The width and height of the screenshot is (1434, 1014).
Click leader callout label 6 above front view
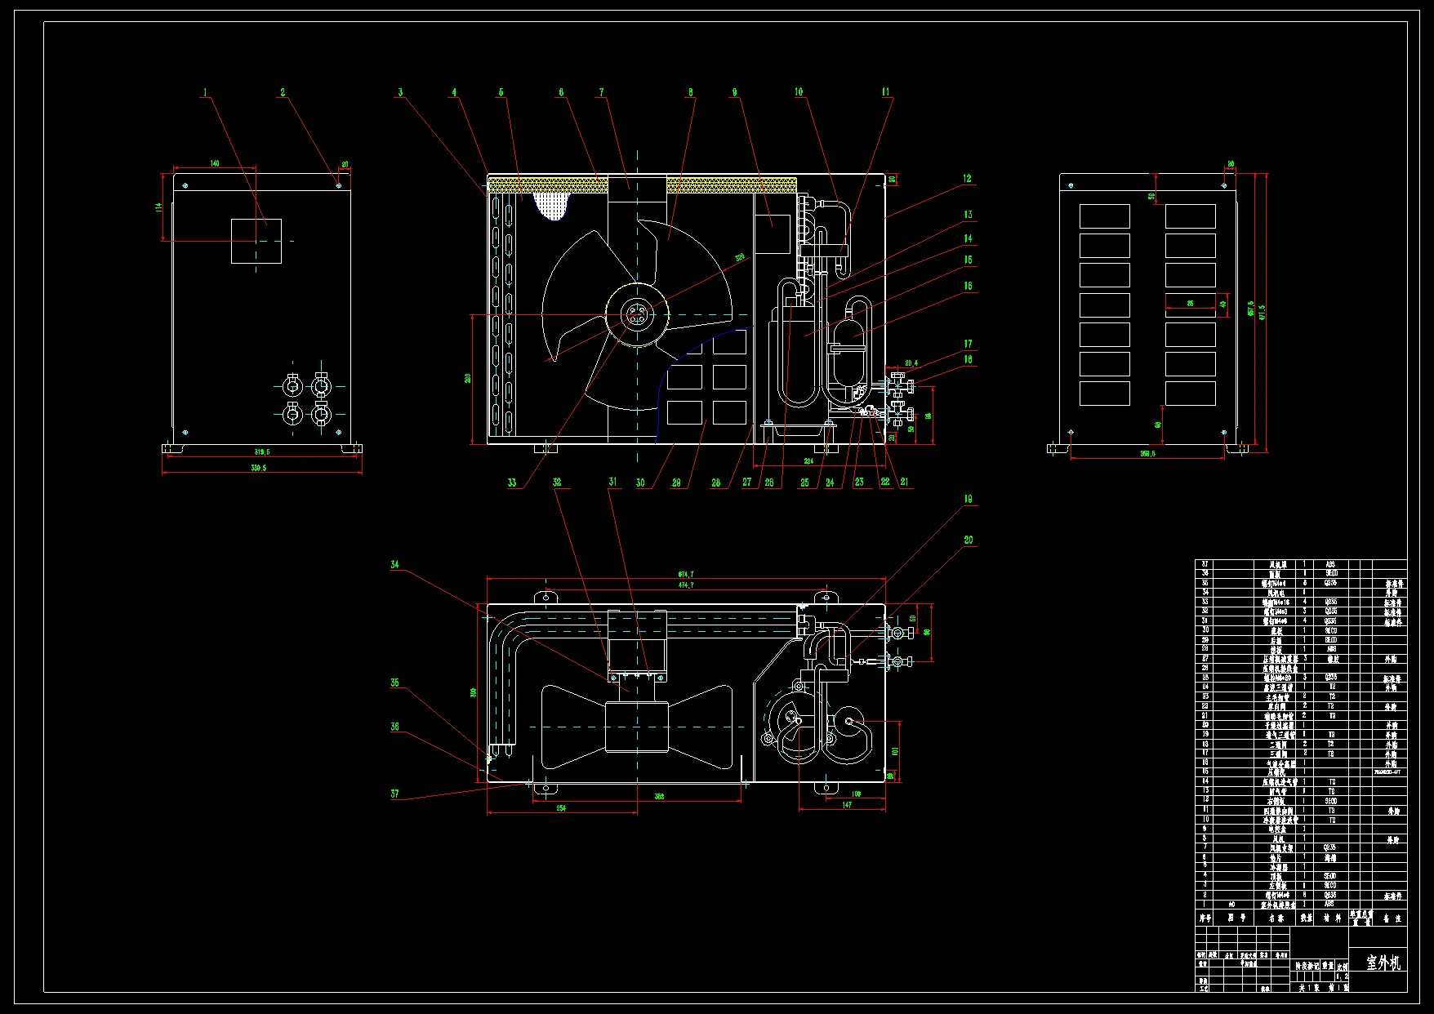(561, 92)
